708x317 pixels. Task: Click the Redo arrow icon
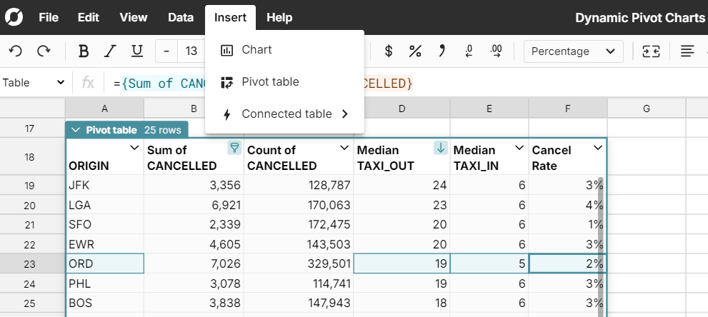tap(44, 51)
